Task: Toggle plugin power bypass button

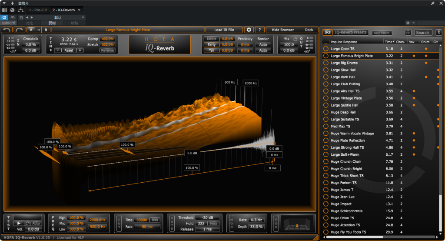Action: tap(4, 18)
